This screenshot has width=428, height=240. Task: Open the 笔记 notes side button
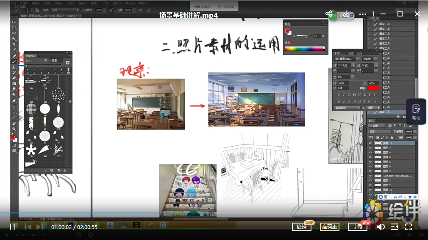(x=416, y=112)
